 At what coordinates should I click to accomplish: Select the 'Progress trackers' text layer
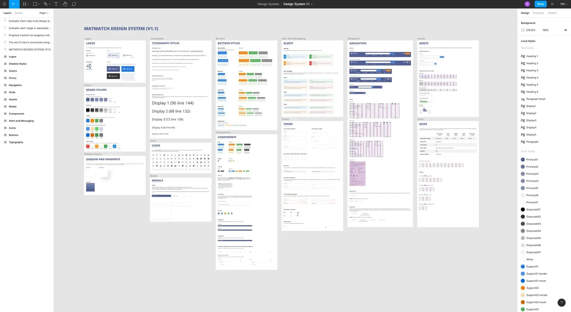click(x=27, y=35)
